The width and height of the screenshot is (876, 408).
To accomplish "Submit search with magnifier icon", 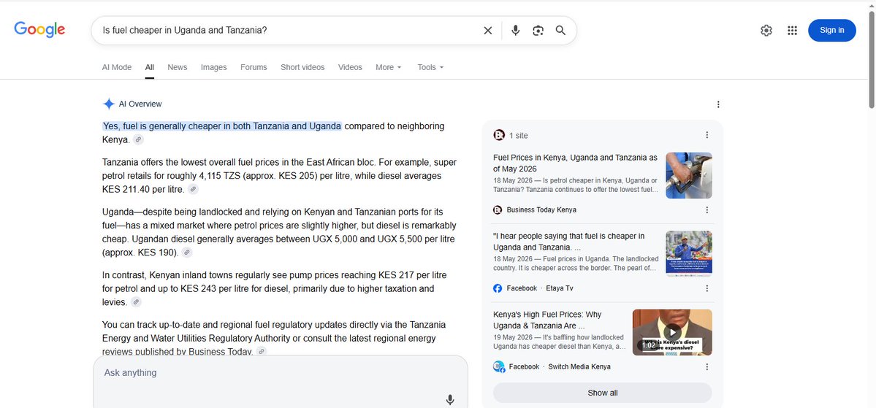I will 560,30.
